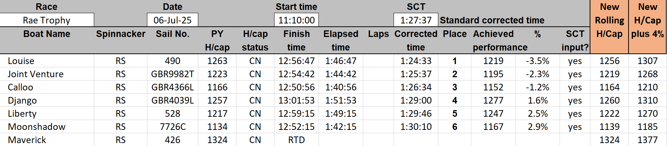Select the Rae Trophy race name cell
667x146 pixels.
click(x=47, y=20)
